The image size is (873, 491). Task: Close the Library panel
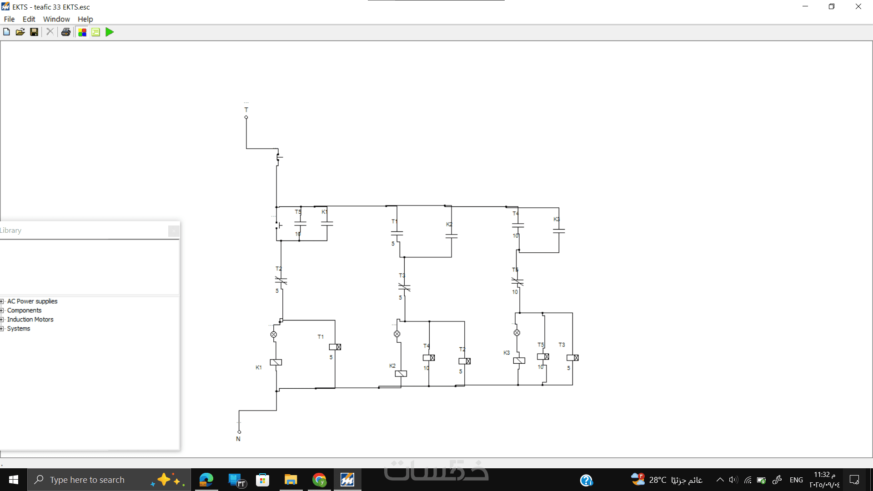tap(173, 231)
